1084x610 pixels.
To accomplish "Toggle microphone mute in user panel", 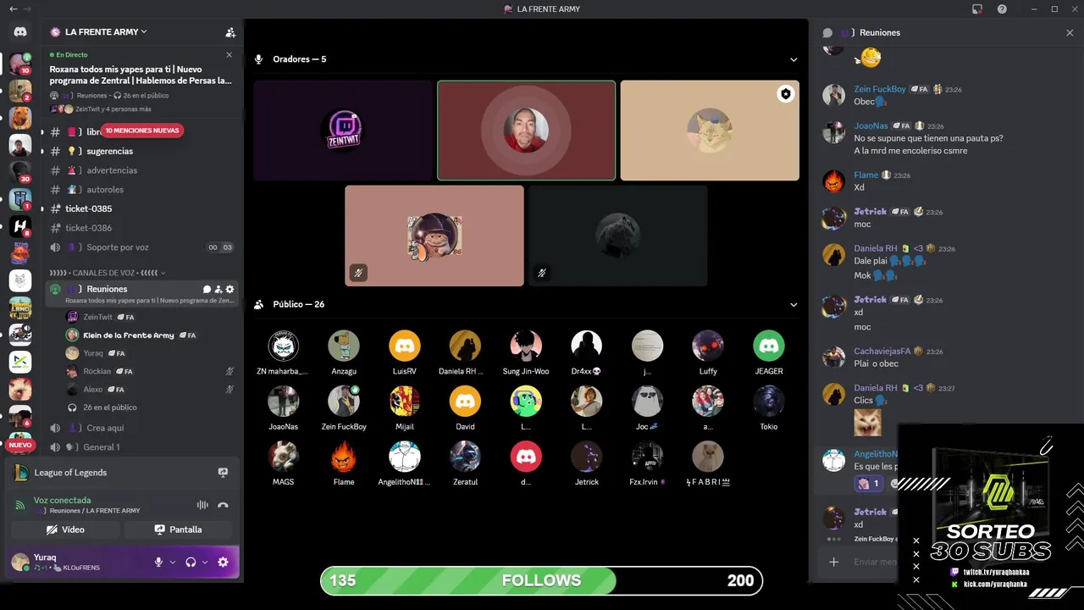I will pyautogui.click(x=158, y=562).
